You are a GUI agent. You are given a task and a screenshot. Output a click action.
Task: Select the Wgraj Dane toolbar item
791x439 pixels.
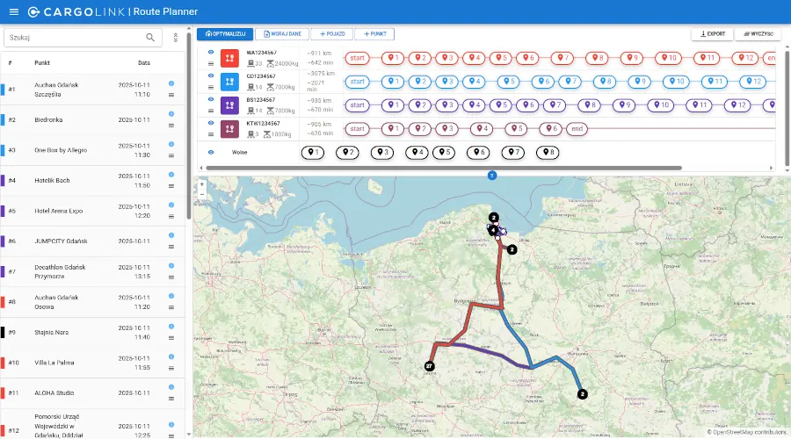click(281, 34)
